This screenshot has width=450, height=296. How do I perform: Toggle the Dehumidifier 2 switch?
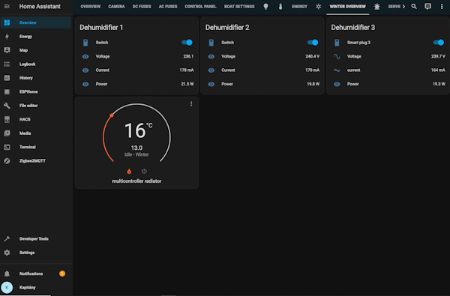click(x=313, y=43)
